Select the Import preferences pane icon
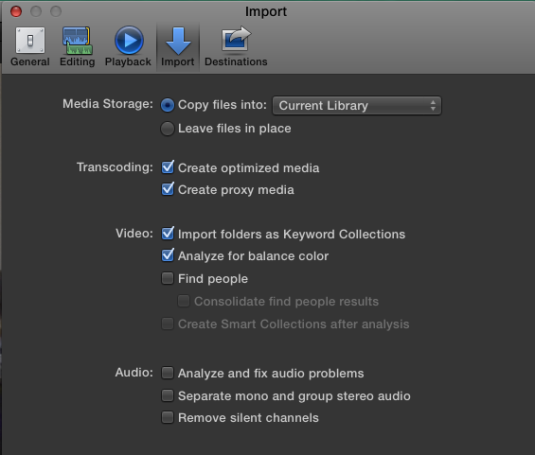Viewport: 535px width, 455px height. (178, 41)
